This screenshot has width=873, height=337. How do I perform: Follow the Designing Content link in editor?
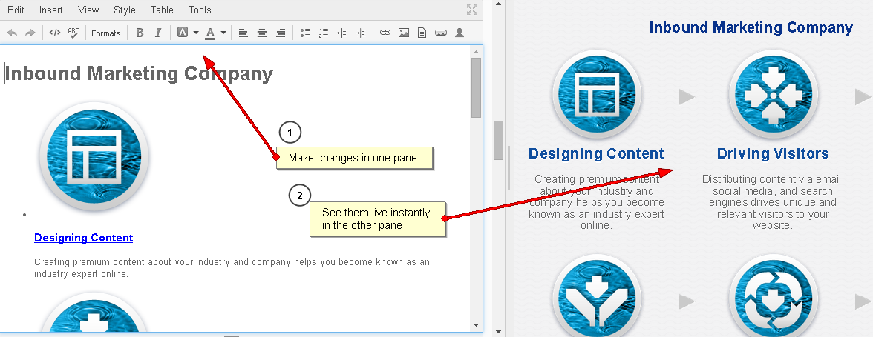[83, 238]
